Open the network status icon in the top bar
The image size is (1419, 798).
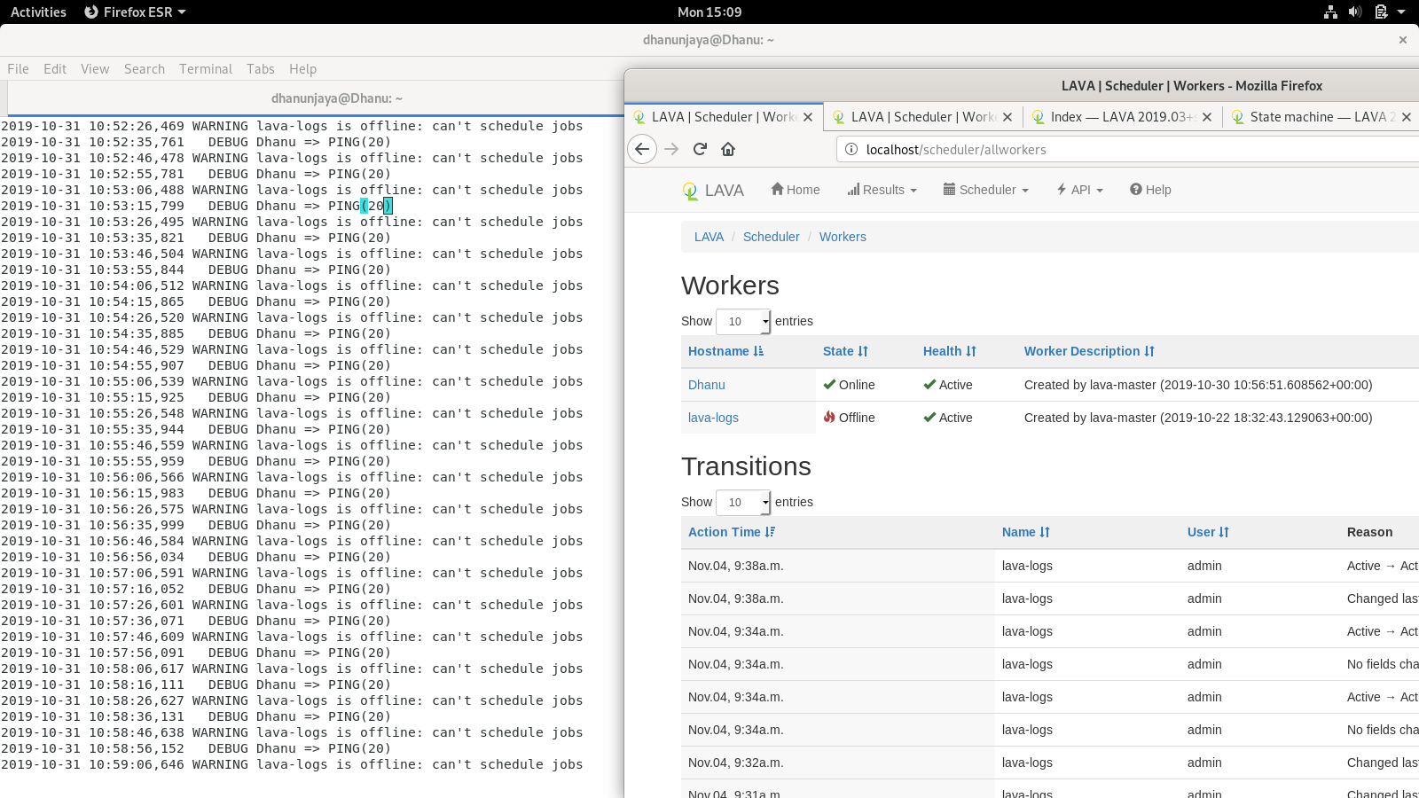tap(1330, 12)
